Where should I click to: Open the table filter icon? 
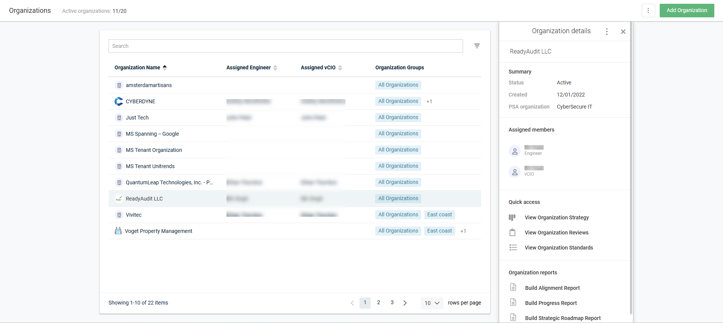[477, 46]
